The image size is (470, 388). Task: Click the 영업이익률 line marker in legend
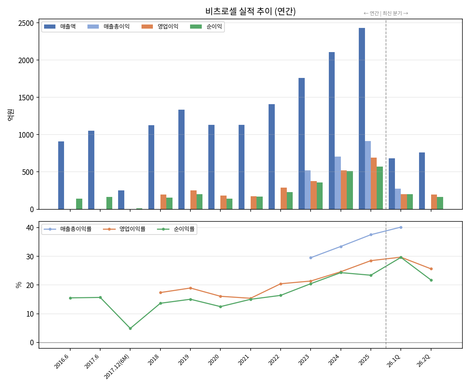coord(109,229)
